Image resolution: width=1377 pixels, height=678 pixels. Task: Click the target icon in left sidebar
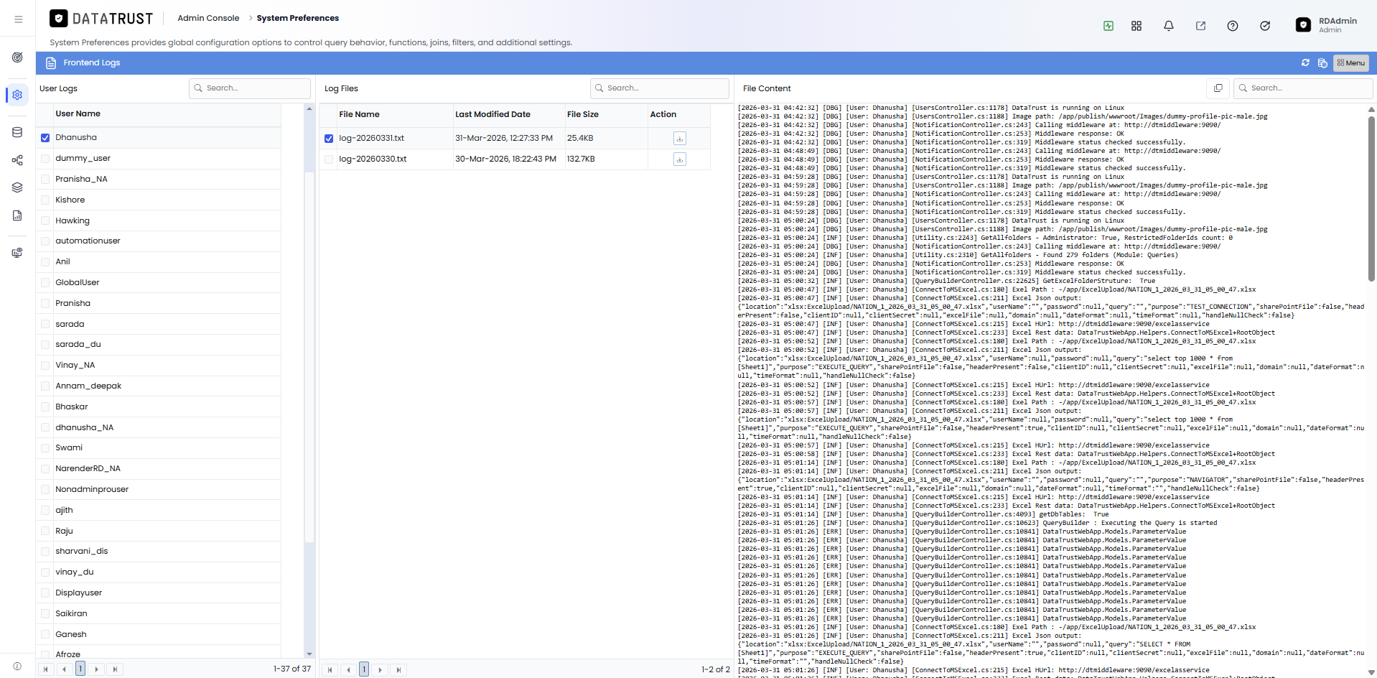(x=17, y=57)
